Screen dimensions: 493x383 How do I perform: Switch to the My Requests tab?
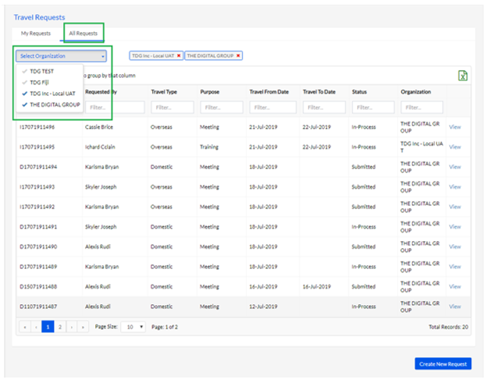[36, 34]
